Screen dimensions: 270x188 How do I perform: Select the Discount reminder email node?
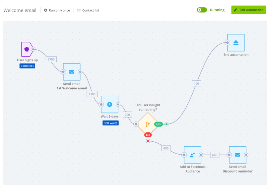[237, 155]
